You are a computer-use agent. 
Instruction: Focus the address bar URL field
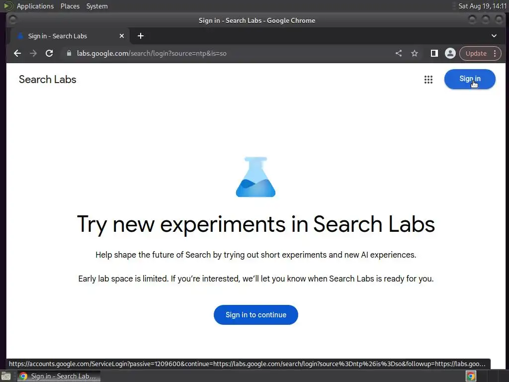coord(227,53)
